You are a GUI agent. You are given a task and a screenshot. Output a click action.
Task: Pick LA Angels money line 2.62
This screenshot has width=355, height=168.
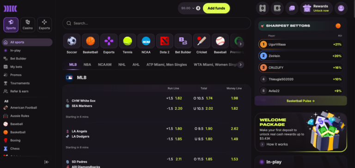tap(234, 129)
